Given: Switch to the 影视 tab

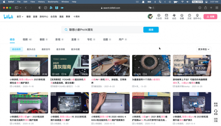Looking at the screenshot, I should 60,40.
